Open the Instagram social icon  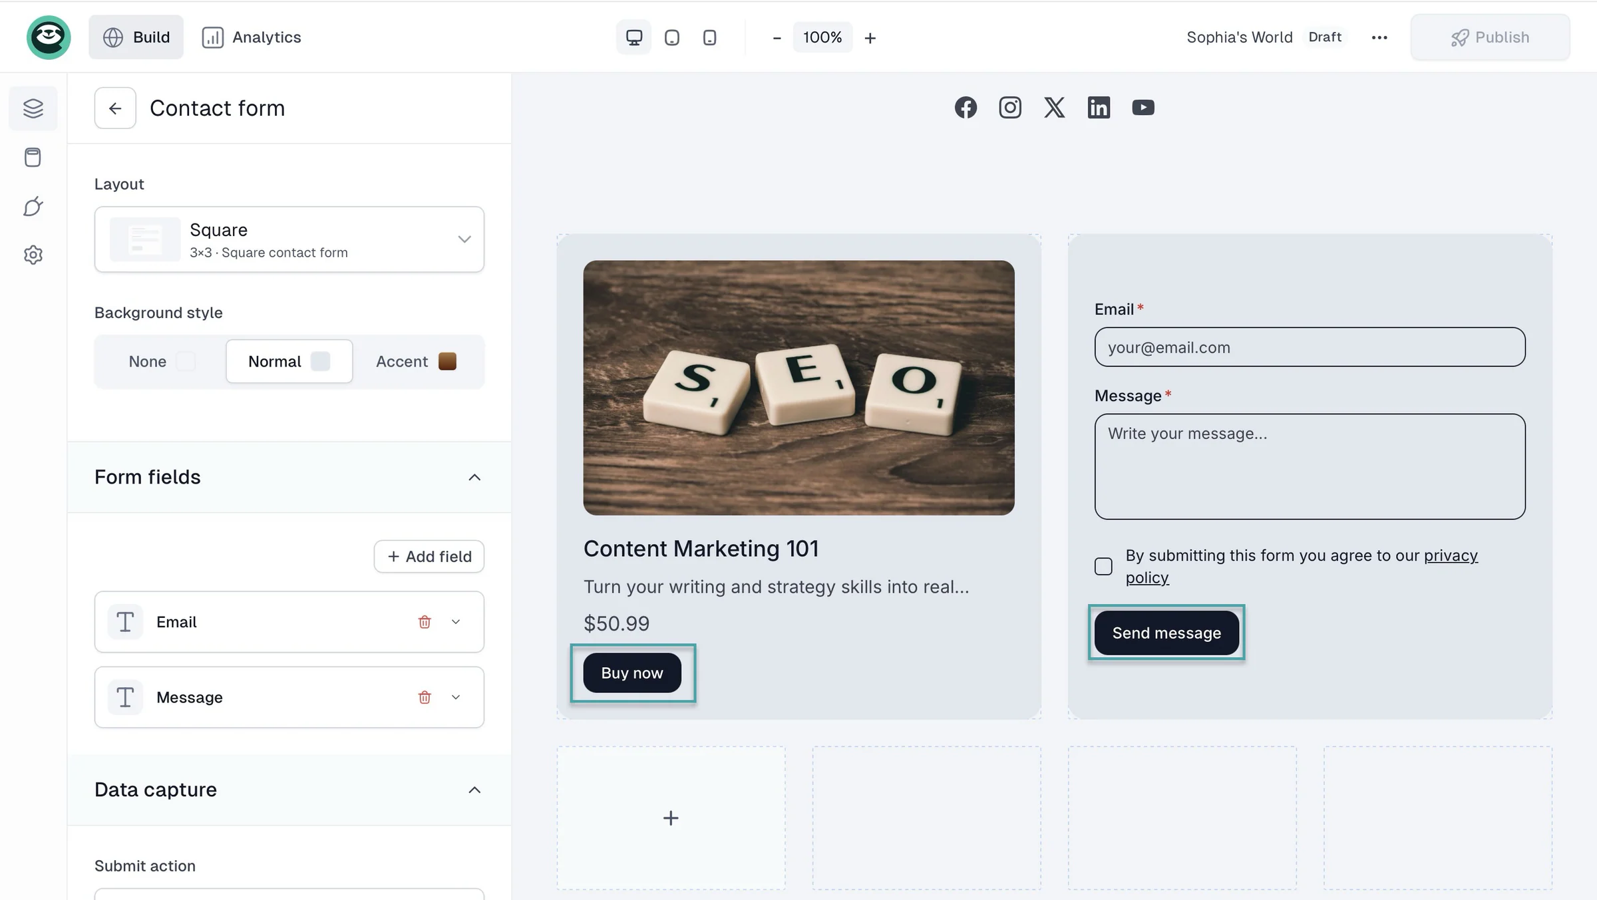(x=1010, y=107)
